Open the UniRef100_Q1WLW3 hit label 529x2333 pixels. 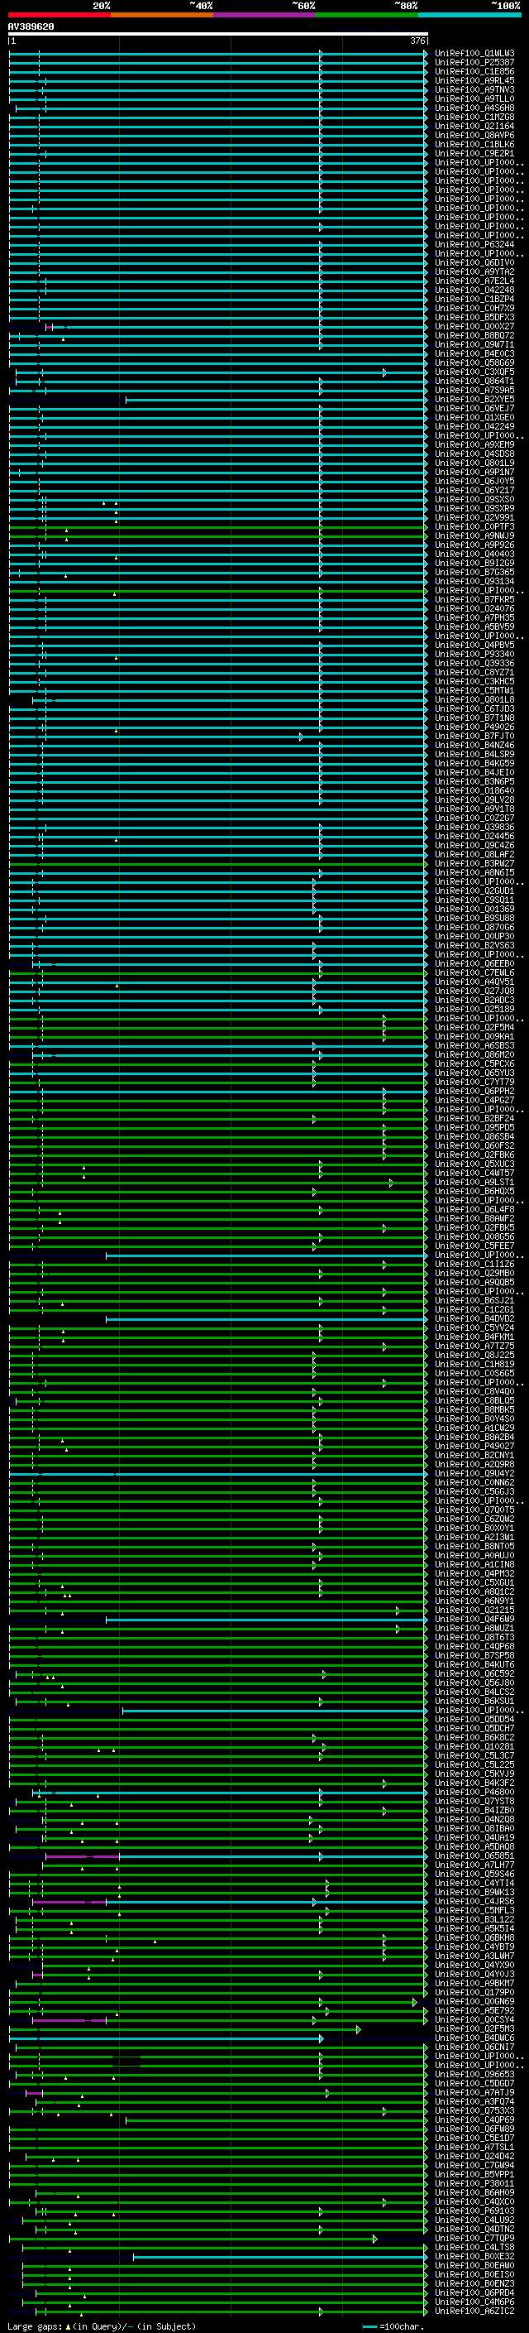click(x=474, y=54)
